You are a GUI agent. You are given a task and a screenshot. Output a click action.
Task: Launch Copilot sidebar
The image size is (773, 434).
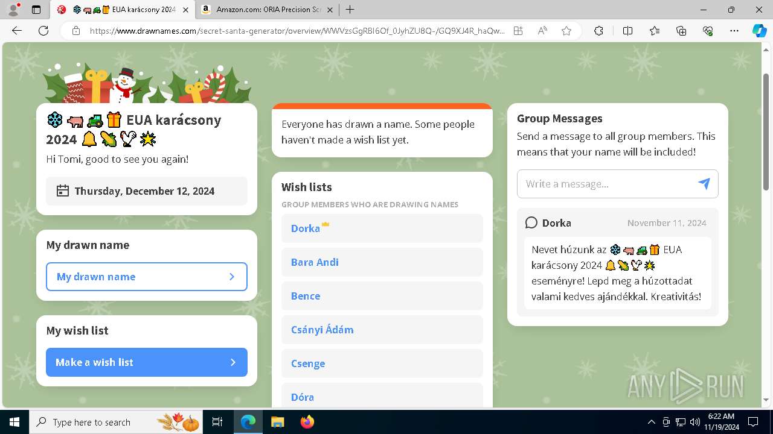click(x=759, y=31)
